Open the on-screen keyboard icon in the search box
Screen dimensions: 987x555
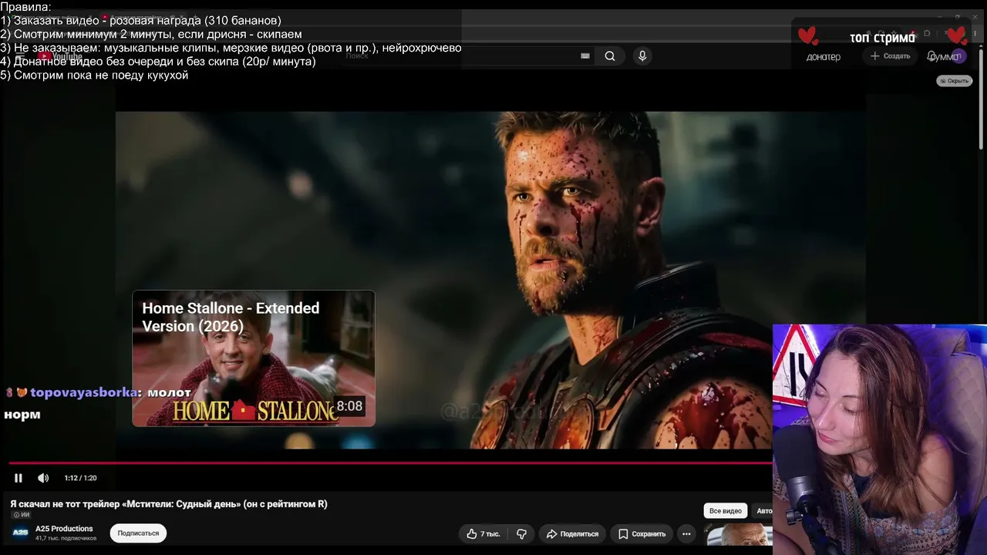(x=585, y=55)
